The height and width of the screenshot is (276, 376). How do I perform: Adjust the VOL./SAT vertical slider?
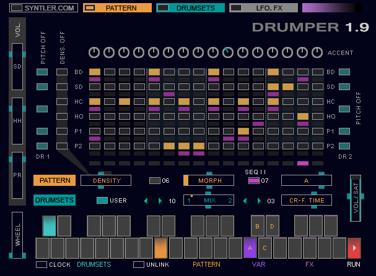coord(356,198)
